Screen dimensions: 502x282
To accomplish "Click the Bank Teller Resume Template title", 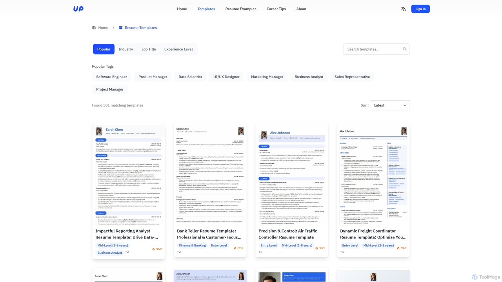I will point(209,234).
